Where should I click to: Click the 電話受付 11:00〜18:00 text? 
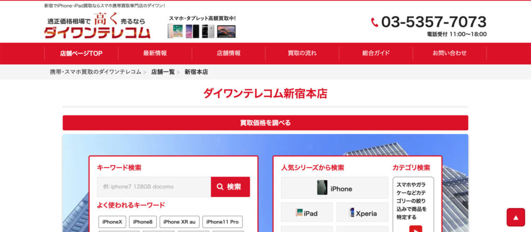click(457, 34)
